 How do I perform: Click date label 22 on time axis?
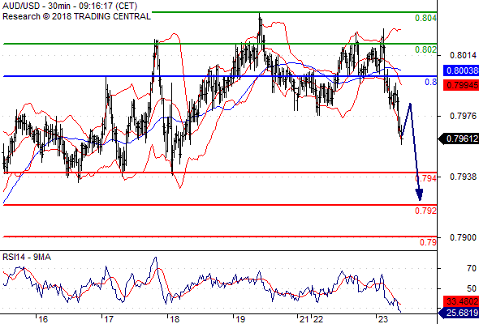pos(317,319)
